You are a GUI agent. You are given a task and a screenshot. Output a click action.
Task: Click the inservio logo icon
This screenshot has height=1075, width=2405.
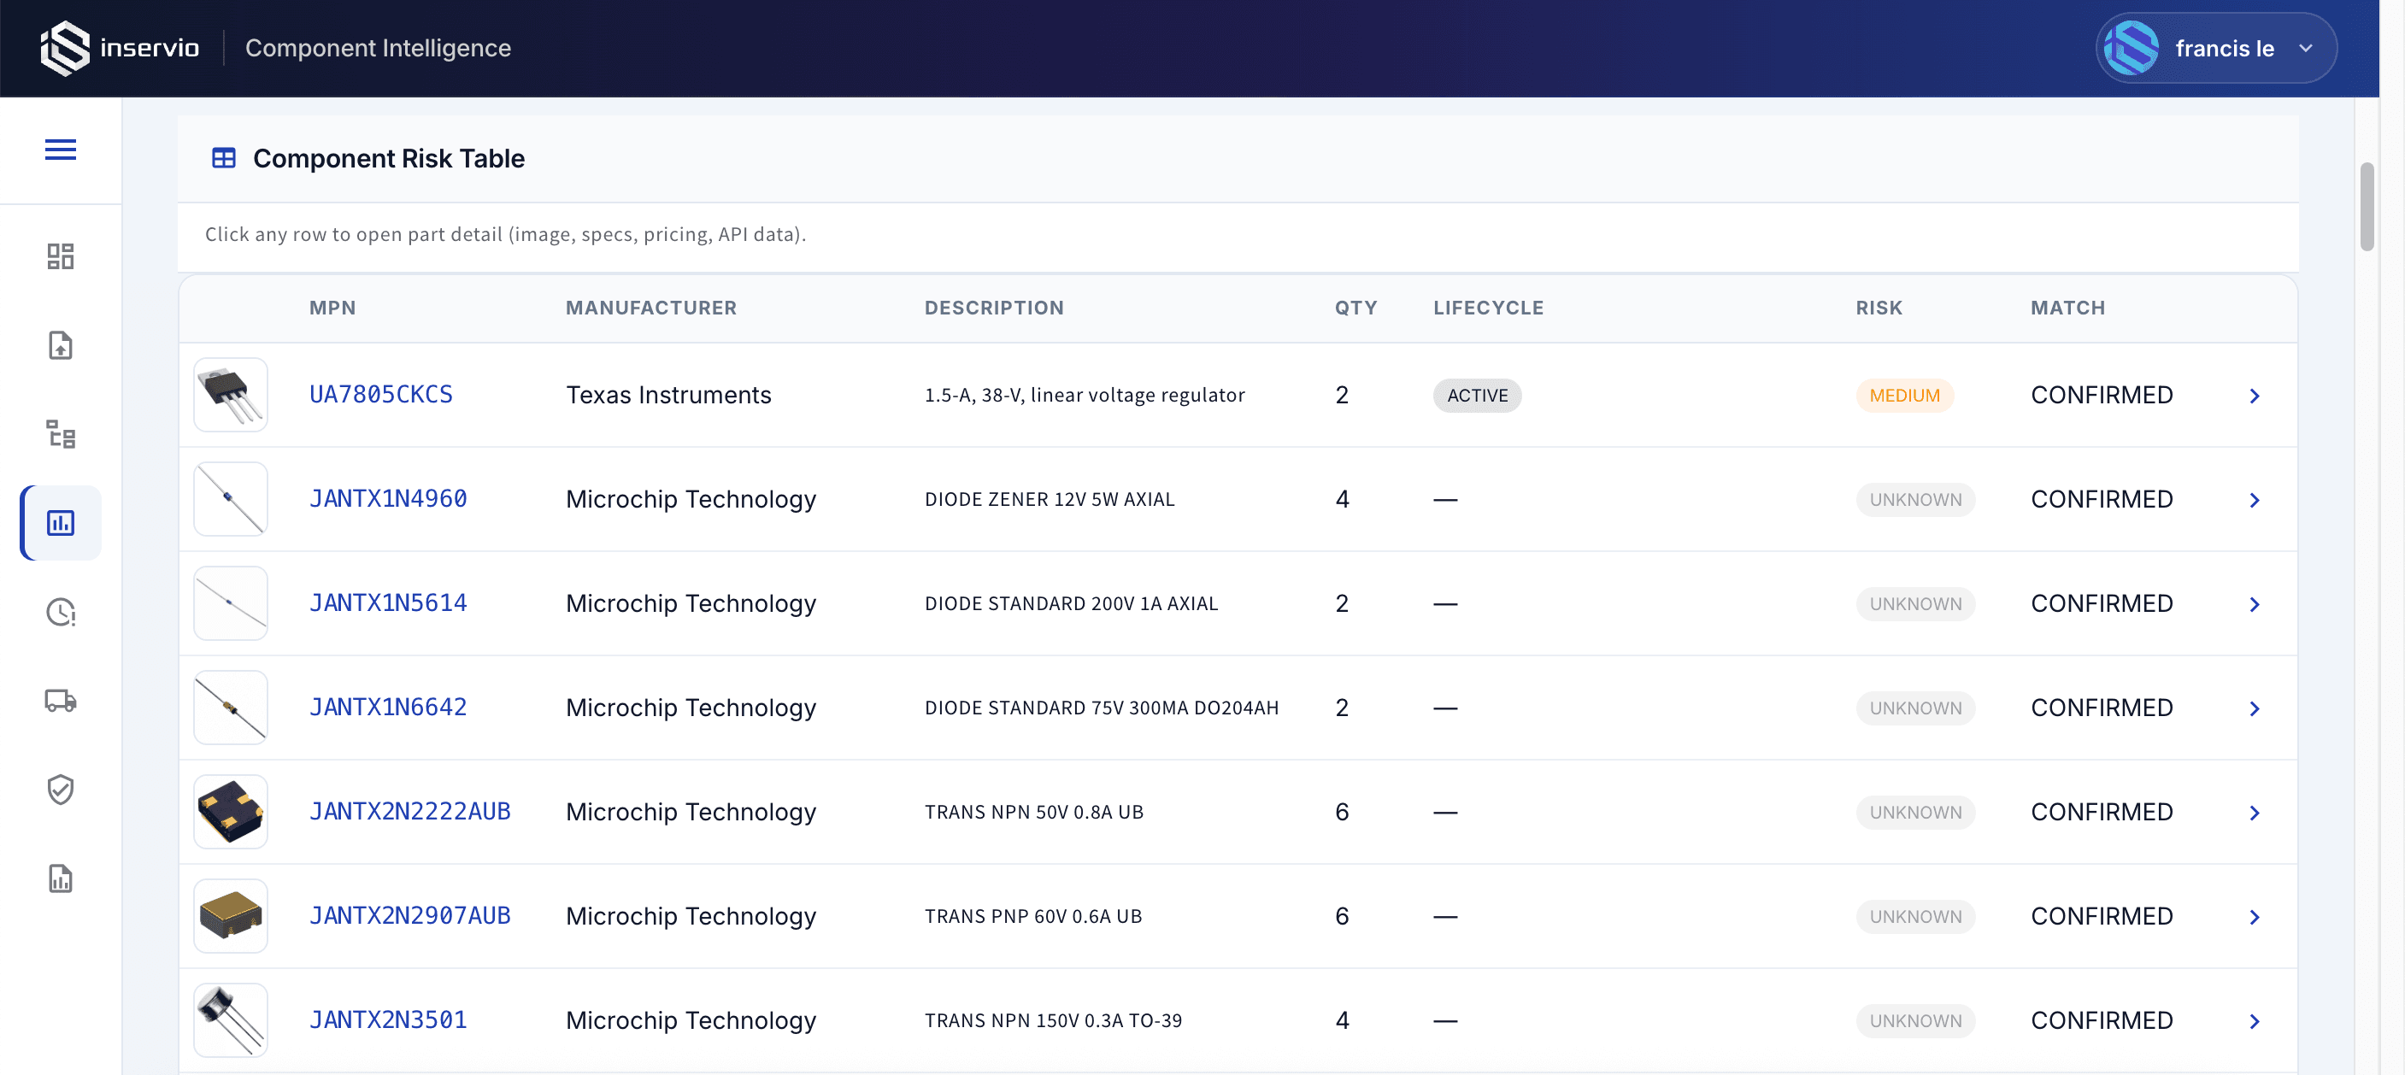(64, 48)
